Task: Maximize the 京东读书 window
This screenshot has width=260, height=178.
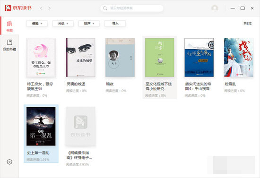Action: coord(243,8)
